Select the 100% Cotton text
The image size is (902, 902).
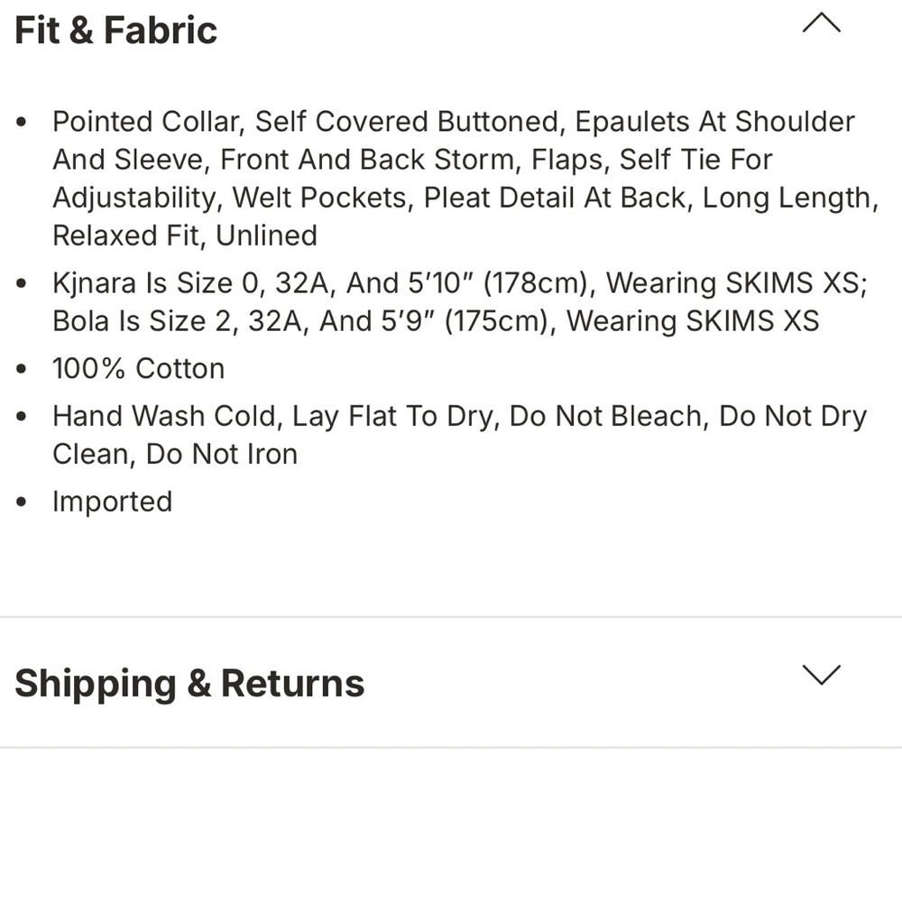coord(139,369)
